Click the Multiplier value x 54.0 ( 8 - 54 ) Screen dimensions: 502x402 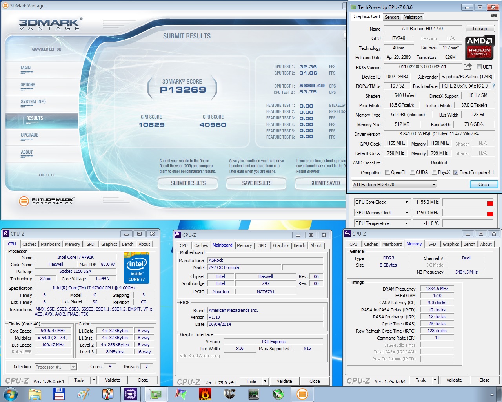(53, 338)
